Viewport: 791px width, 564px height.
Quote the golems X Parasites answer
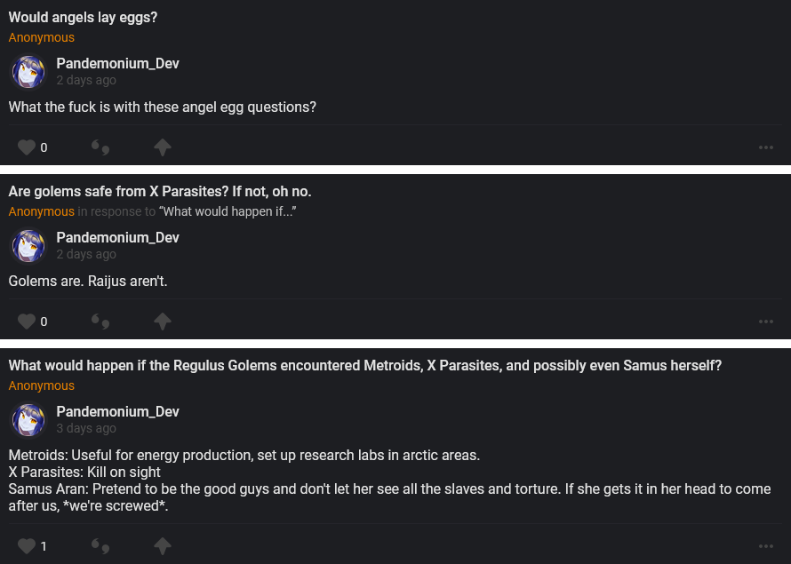pyautogui.click(x=100, y=322)
